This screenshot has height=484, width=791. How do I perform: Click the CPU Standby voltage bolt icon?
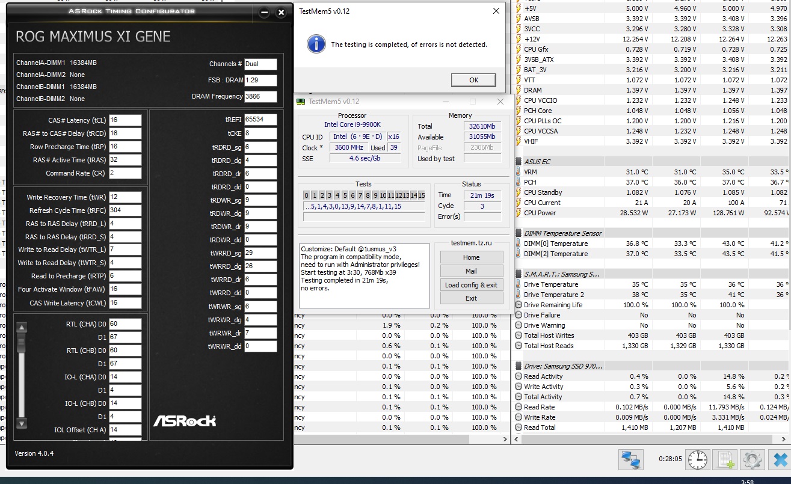(x=519, y=192)
